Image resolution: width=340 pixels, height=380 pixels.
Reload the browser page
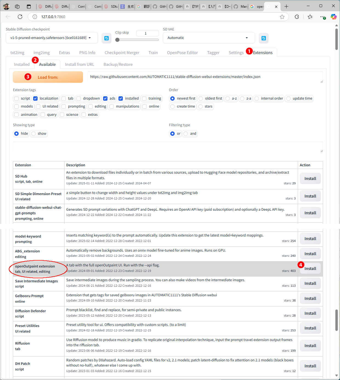pyautogui.click(x=20, y=17)
